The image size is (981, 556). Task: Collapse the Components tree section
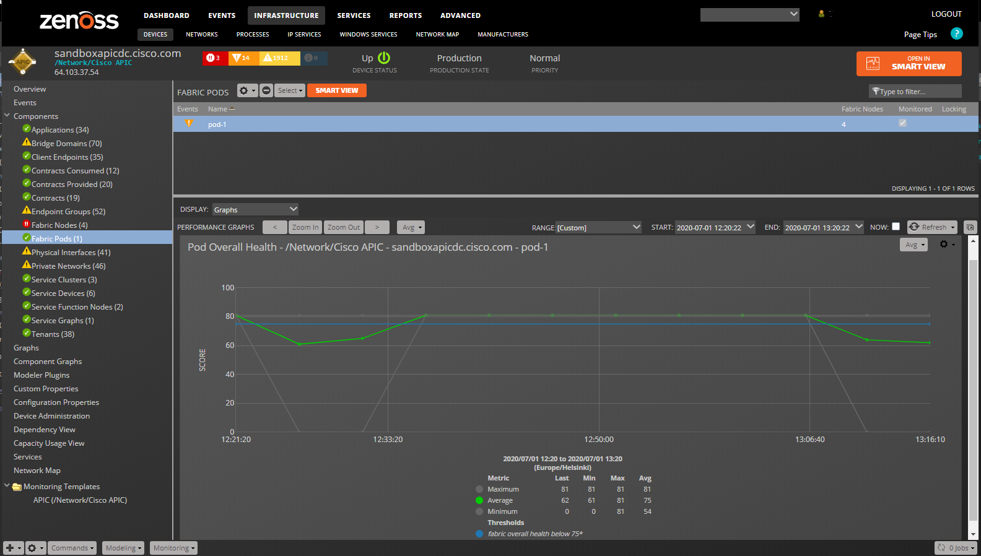(7, 115)
